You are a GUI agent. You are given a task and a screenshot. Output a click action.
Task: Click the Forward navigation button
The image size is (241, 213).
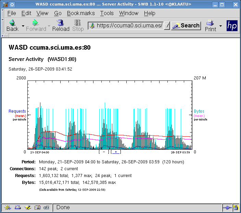coord(36,26)
